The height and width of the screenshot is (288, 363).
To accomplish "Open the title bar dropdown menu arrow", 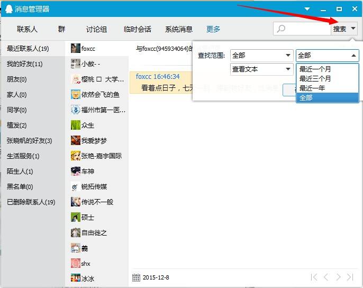I will point(307,9).
